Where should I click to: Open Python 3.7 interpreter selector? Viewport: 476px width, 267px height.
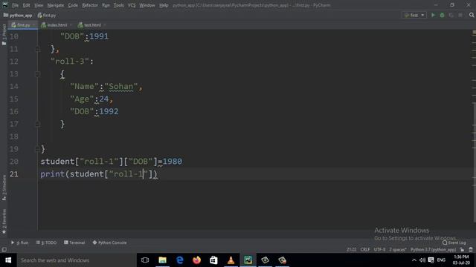pos(433,250)
